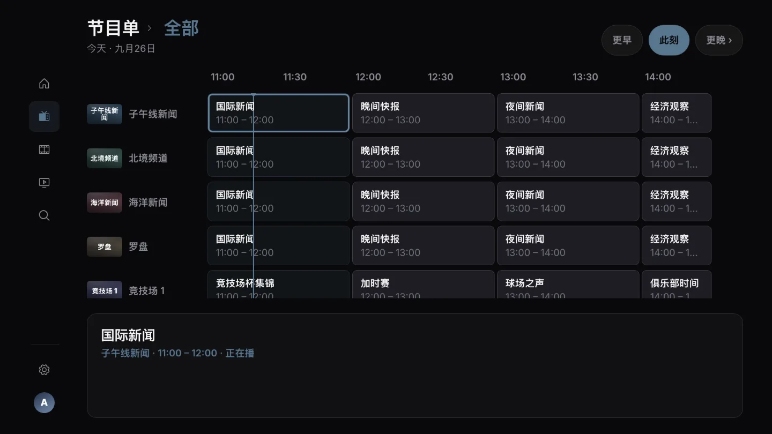The width and height of the screenshot is (772, 434).
Task: Open the settings gear icon
Action: point(44,370)
